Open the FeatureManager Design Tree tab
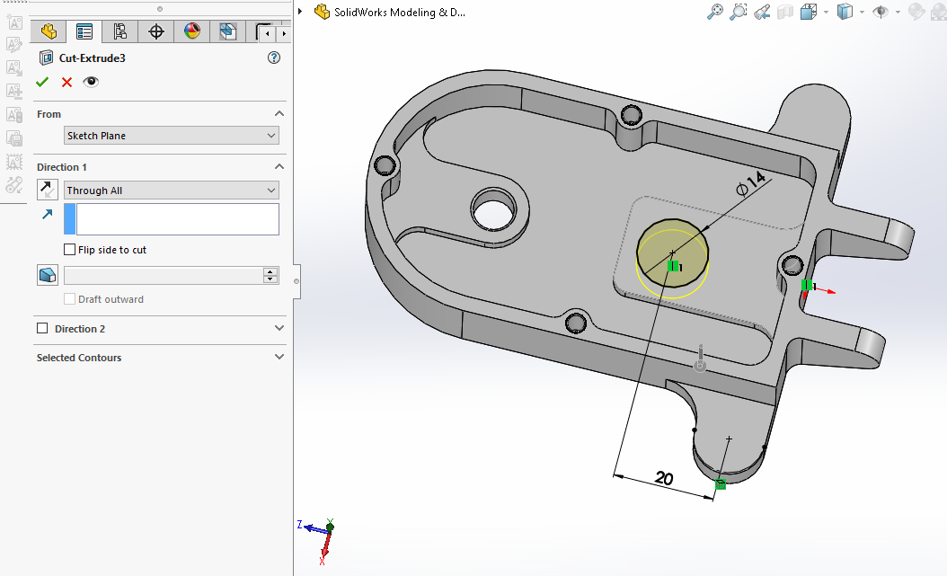The width and height of the screenshot is (947, 576). click(49, 32)
